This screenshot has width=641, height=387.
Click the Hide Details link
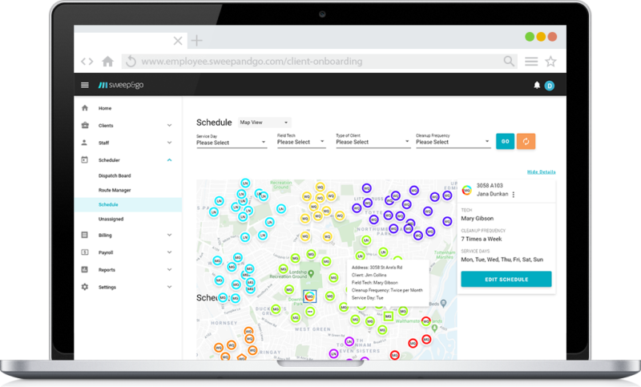[541, 172]
